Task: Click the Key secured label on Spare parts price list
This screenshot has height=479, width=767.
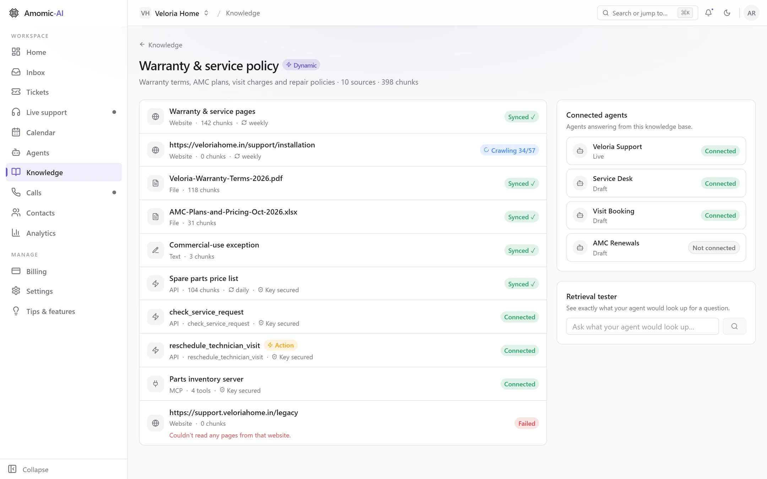Action: (278, 290)
